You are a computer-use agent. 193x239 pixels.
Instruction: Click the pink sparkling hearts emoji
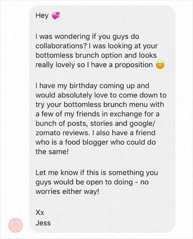[56, 16]
